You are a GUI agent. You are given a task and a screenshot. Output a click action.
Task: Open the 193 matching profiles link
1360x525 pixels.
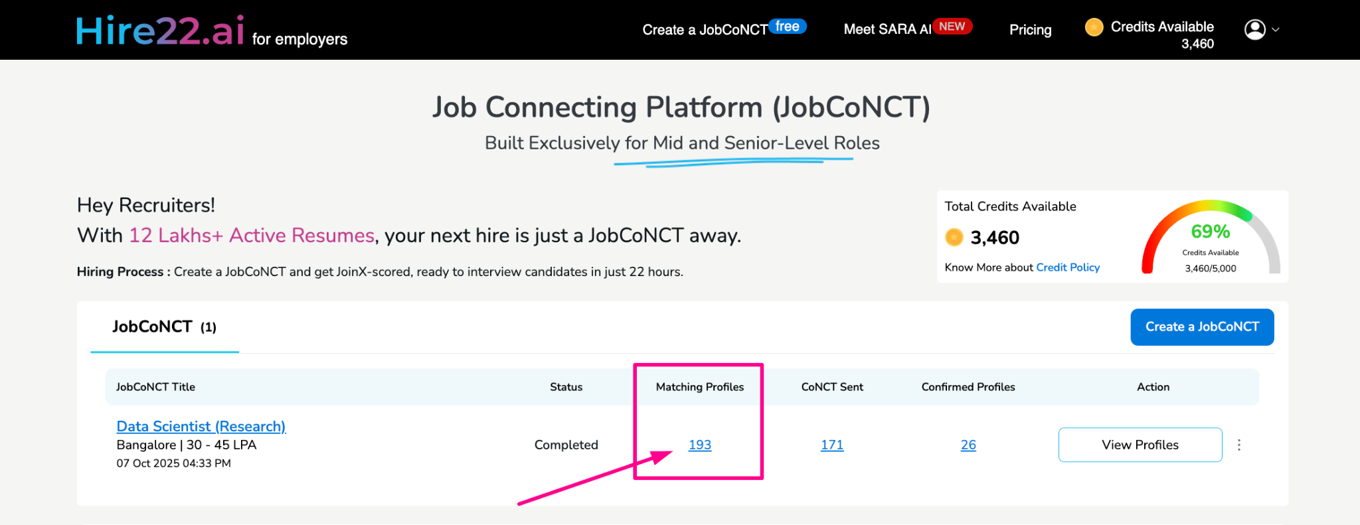(x=700, y=445)
